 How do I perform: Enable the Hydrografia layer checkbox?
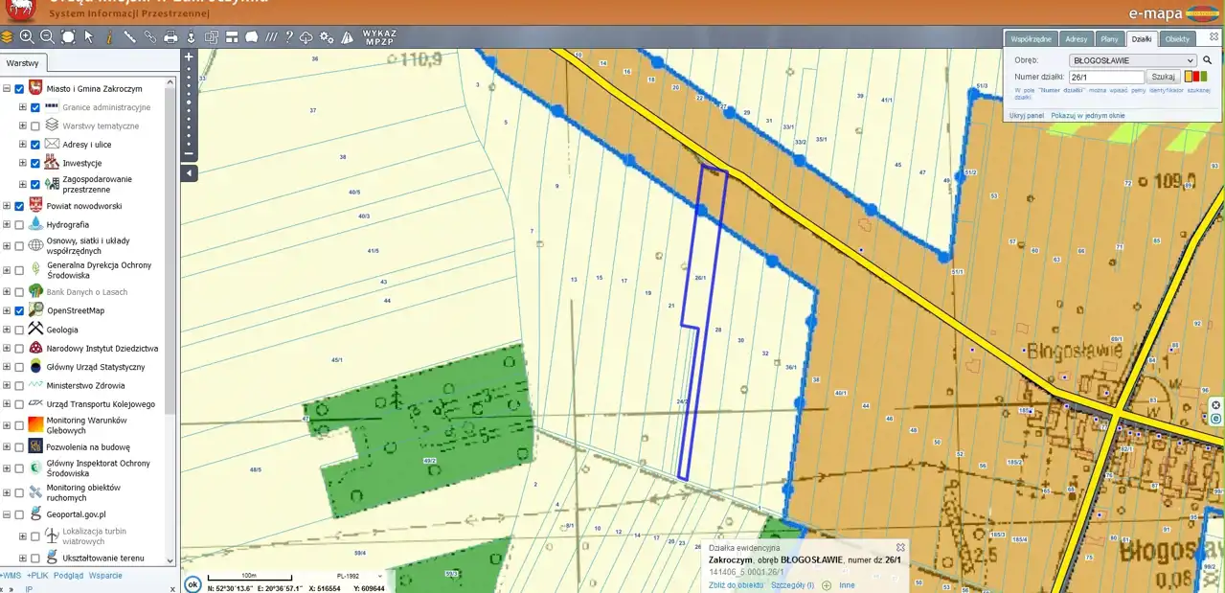coord(19,224)
